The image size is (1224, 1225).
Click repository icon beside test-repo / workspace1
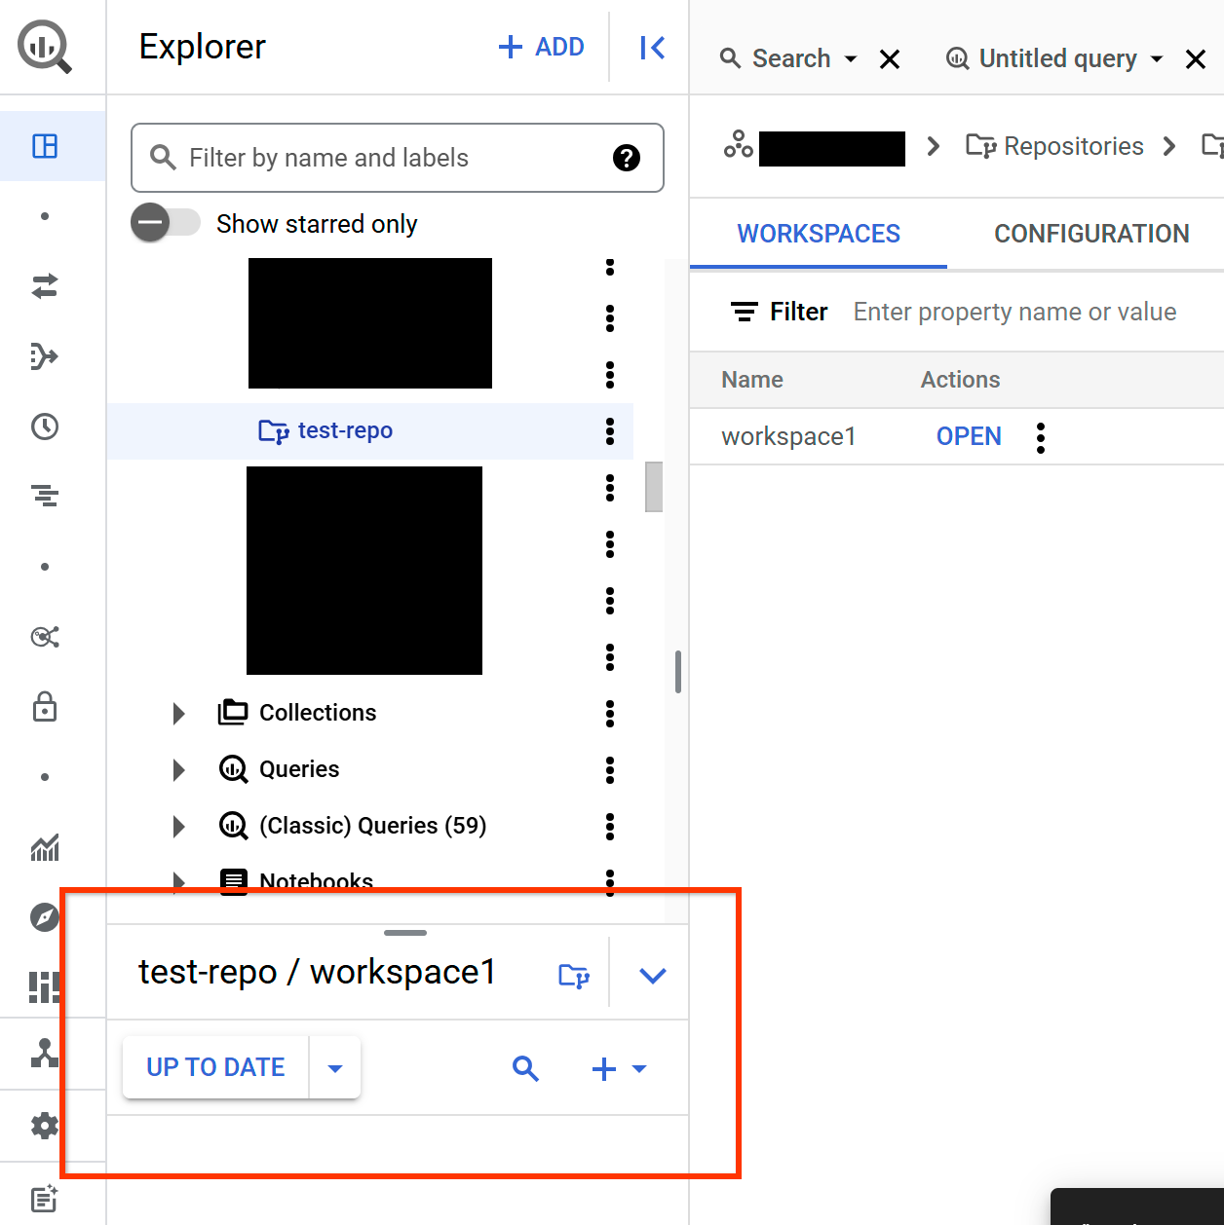pos(573,975)
